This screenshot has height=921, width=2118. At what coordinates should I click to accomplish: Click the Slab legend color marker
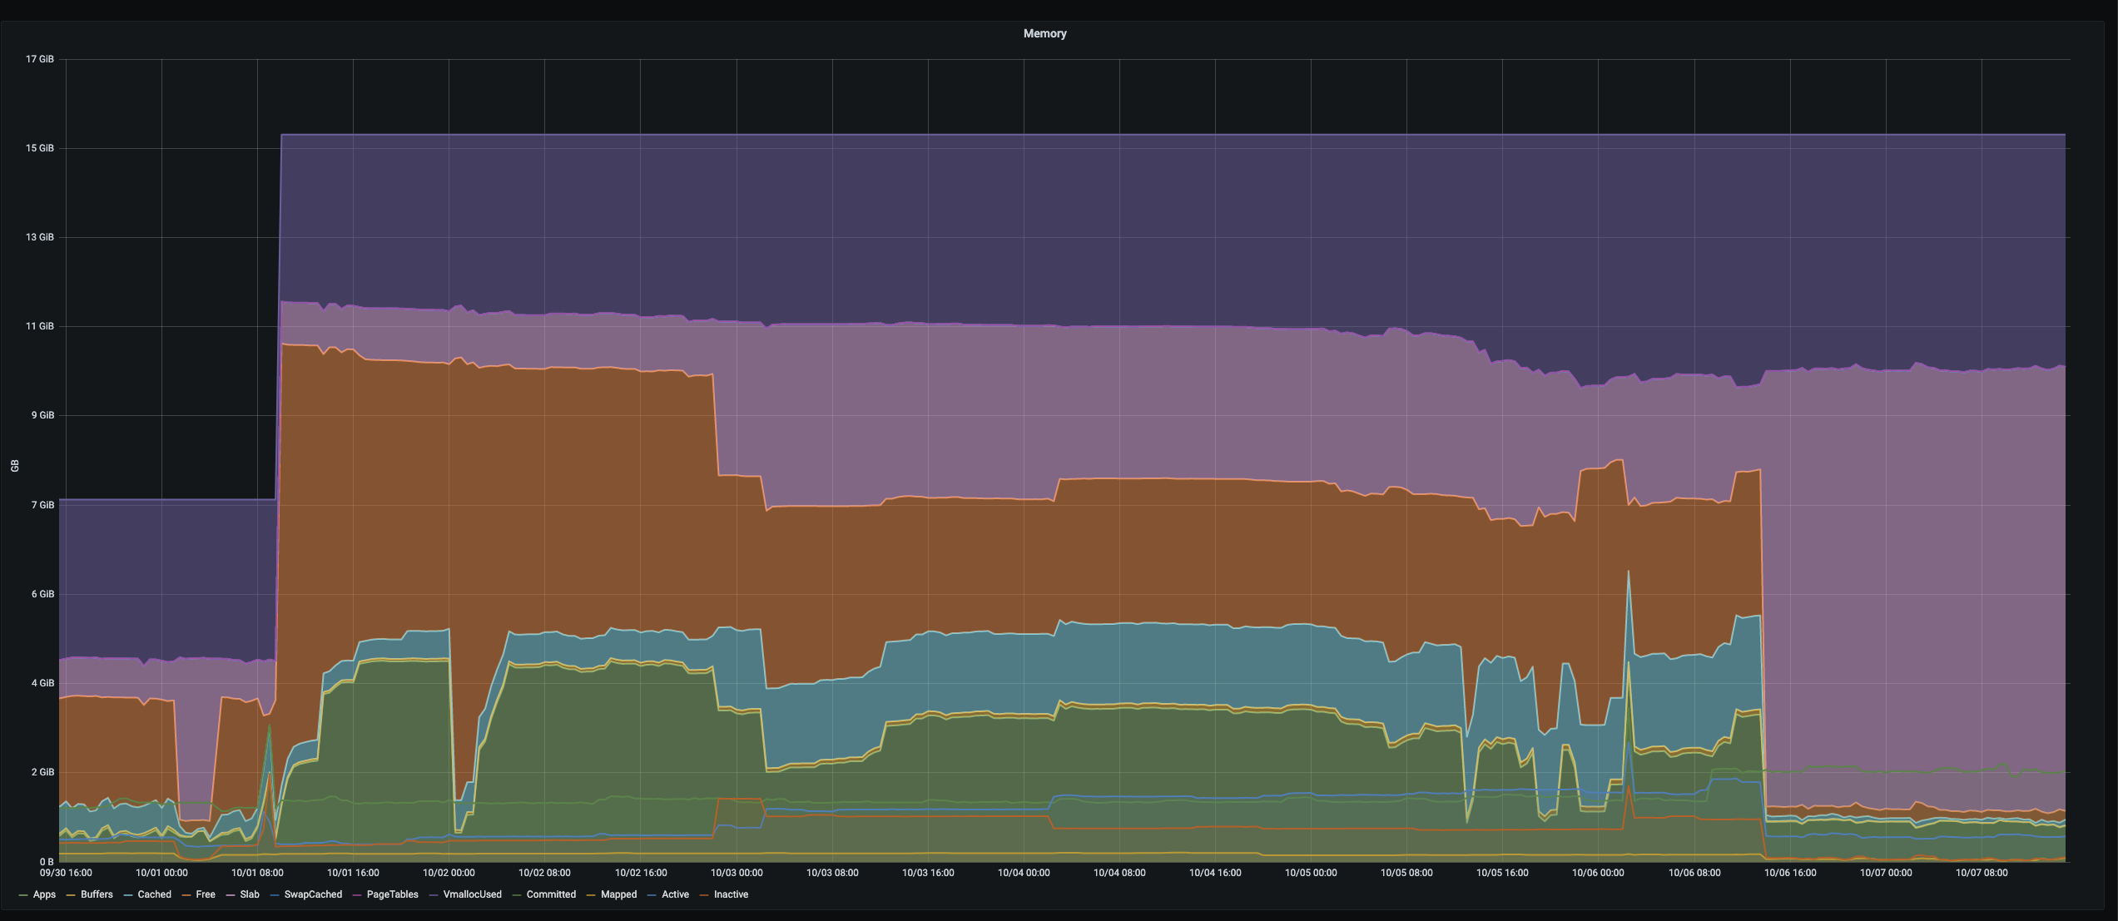tap(230, 894)
